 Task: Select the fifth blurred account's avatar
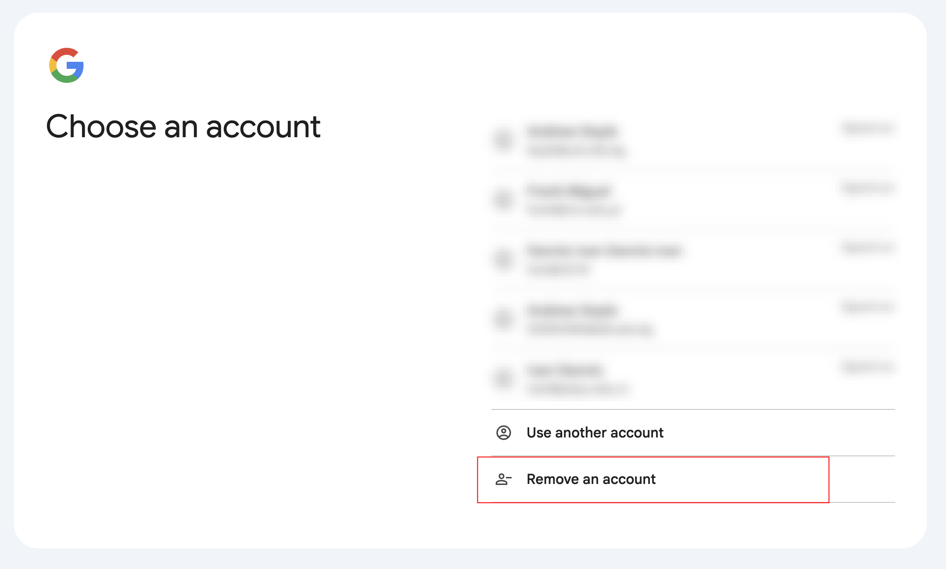(x=504, y=379)
